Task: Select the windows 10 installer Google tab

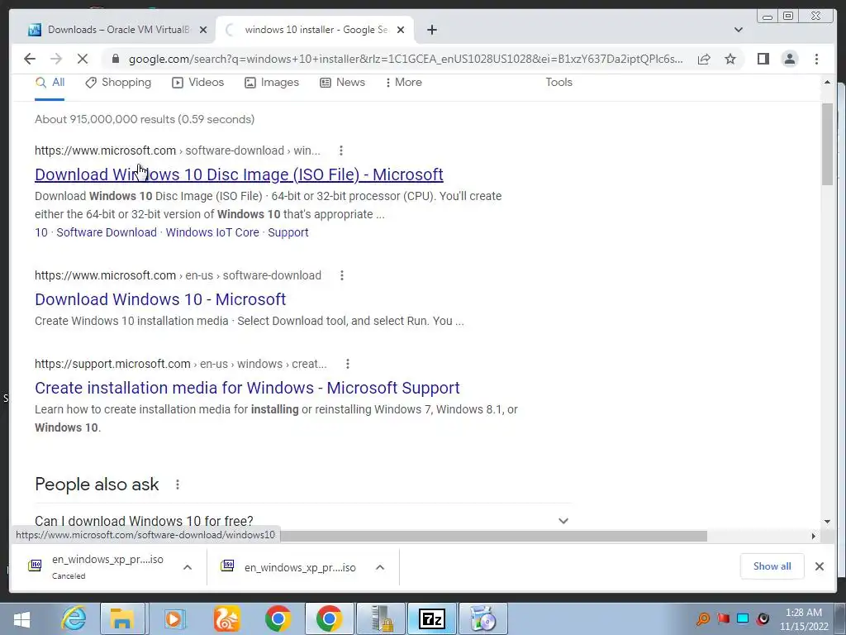Action: click(x=315, y=30)
